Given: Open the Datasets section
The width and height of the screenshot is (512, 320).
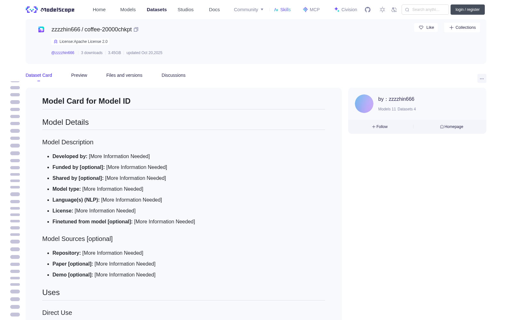Looking at the screenshot, I should [x=157, y=10].
